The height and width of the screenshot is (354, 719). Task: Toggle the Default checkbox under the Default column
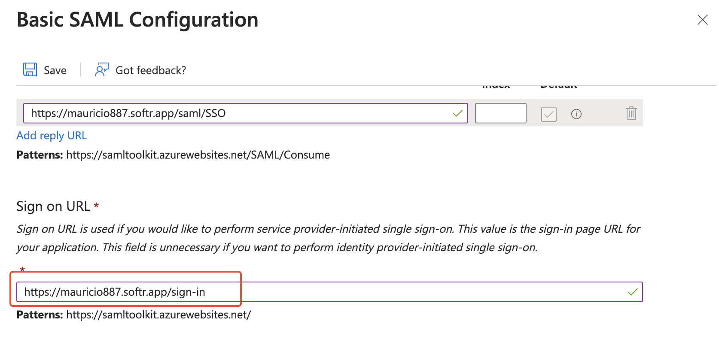point(548,114)
